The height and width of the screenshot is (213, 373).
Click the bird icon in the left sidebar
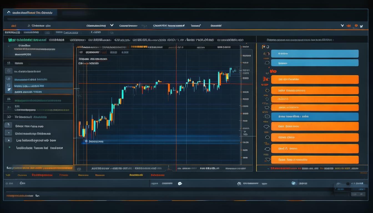coord(9,89)
